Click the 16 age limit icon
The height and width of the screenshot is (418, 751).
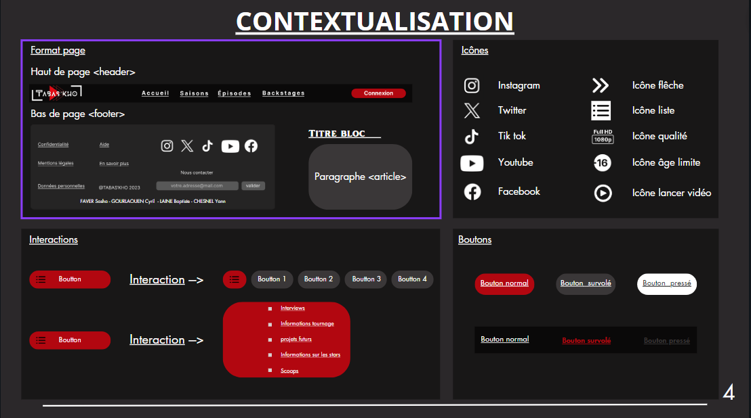coord(602,162)
